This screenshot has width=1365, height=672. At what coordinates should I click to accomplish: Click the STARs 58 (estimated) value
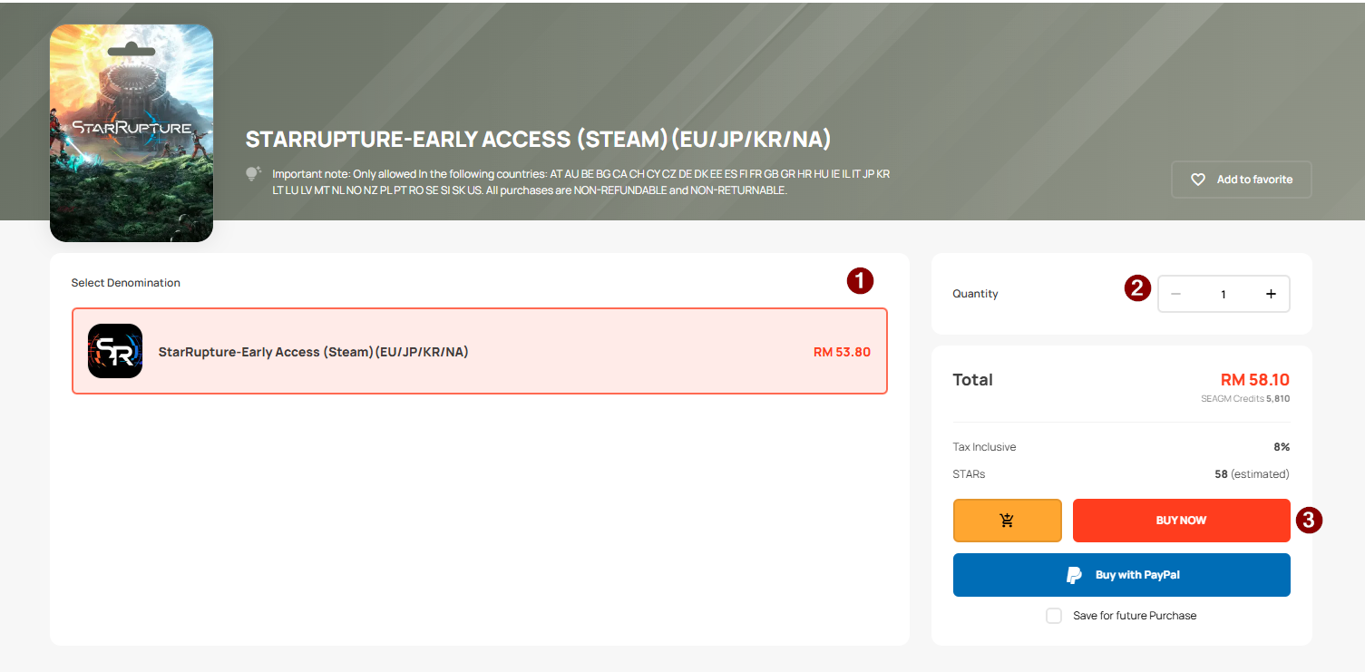click(1251, 474)
